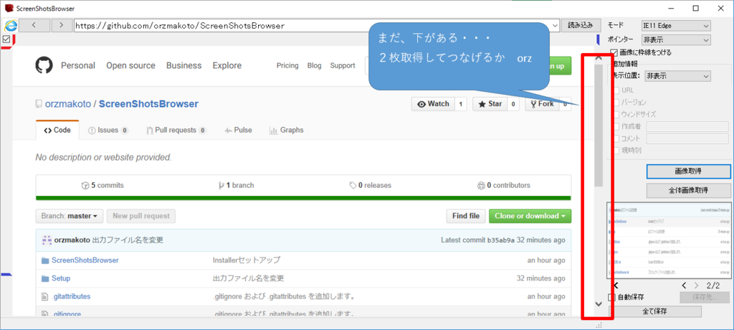Click the captured image thumbnail preview
The width and height of the screenshot is (734, 330).
click(669, 241)
